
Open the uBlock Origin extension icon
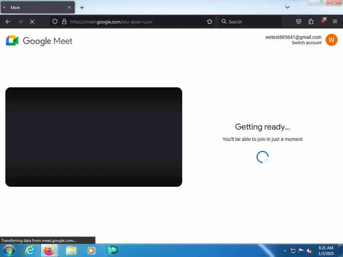[323, 21]
